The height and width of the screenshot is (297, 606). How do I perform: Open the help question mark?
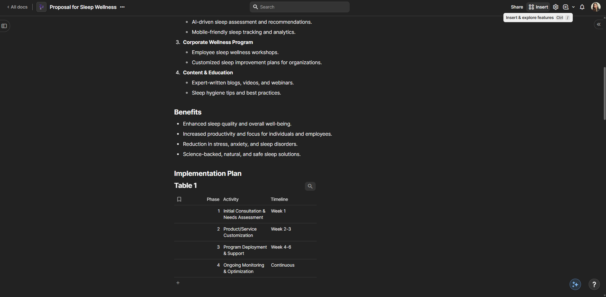point(594,284)
